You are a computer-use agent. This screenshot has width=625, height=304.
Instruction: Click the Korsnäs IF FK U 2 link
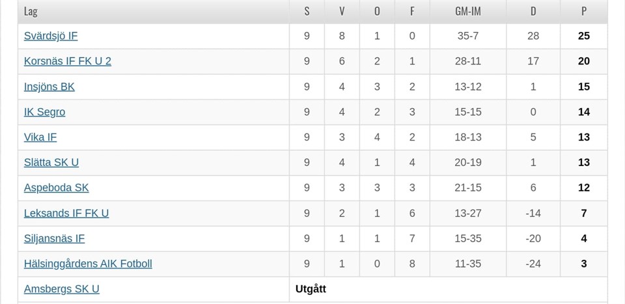click(68, 61)
